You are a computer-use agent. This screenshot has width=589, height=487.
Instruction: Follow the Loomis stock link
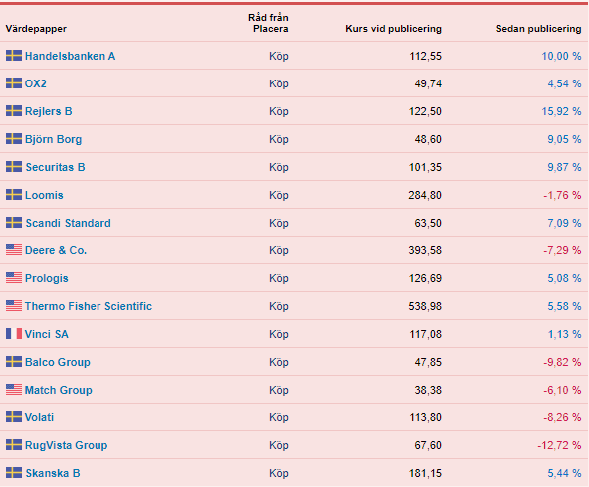pyautogui.click(x=44, y=195)
